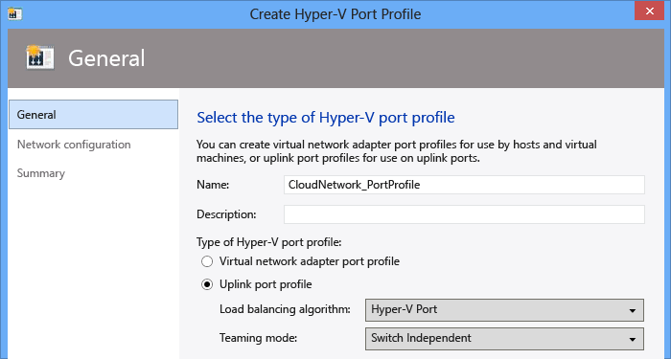
Task: Click the Name field containing CloudNetwork_PortProfile
Action: tap(464, 185)
